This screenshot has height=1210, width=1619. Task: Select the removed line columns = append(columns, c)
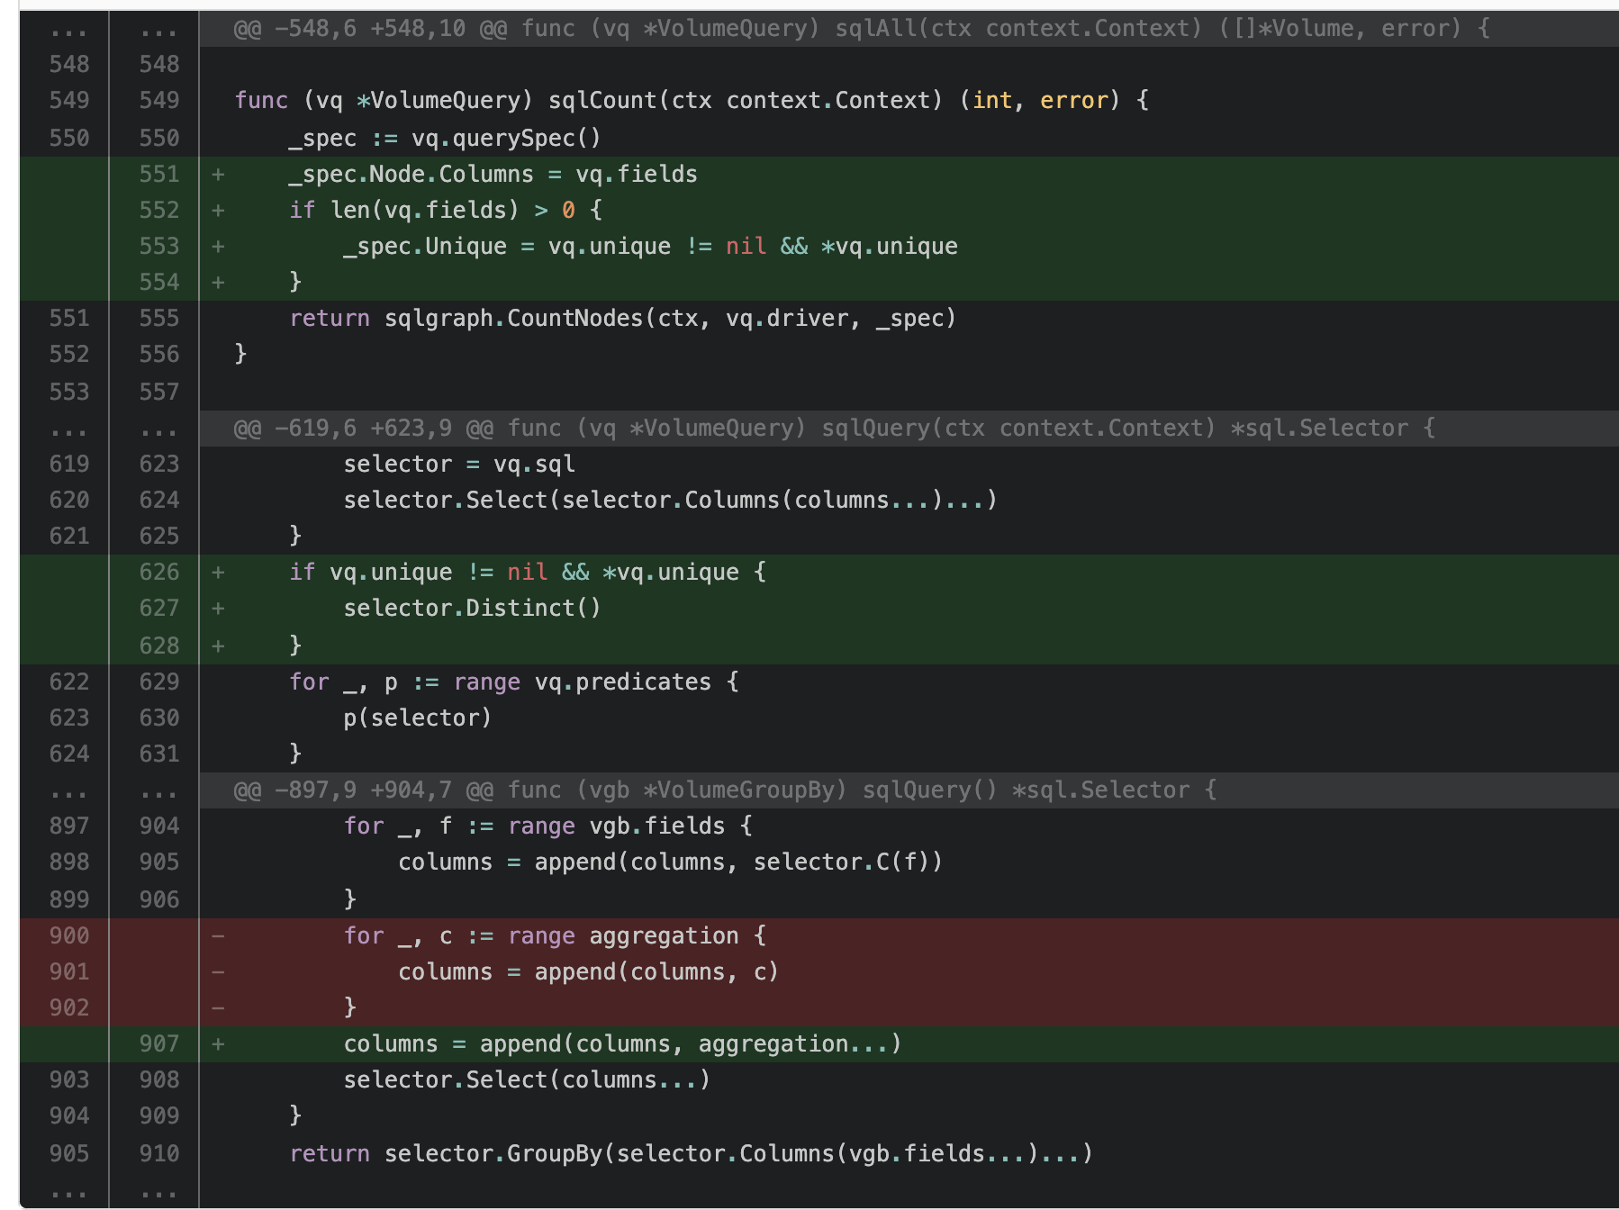(585, 971)
